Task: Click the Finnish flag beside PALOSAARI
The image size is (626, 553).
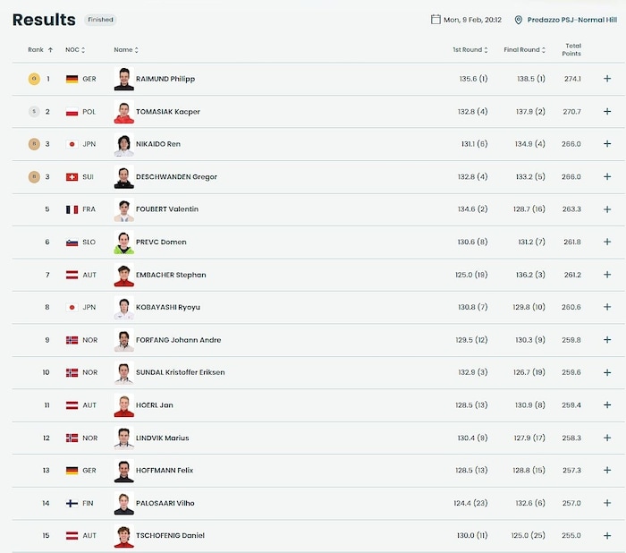Action: coord(72,504)
